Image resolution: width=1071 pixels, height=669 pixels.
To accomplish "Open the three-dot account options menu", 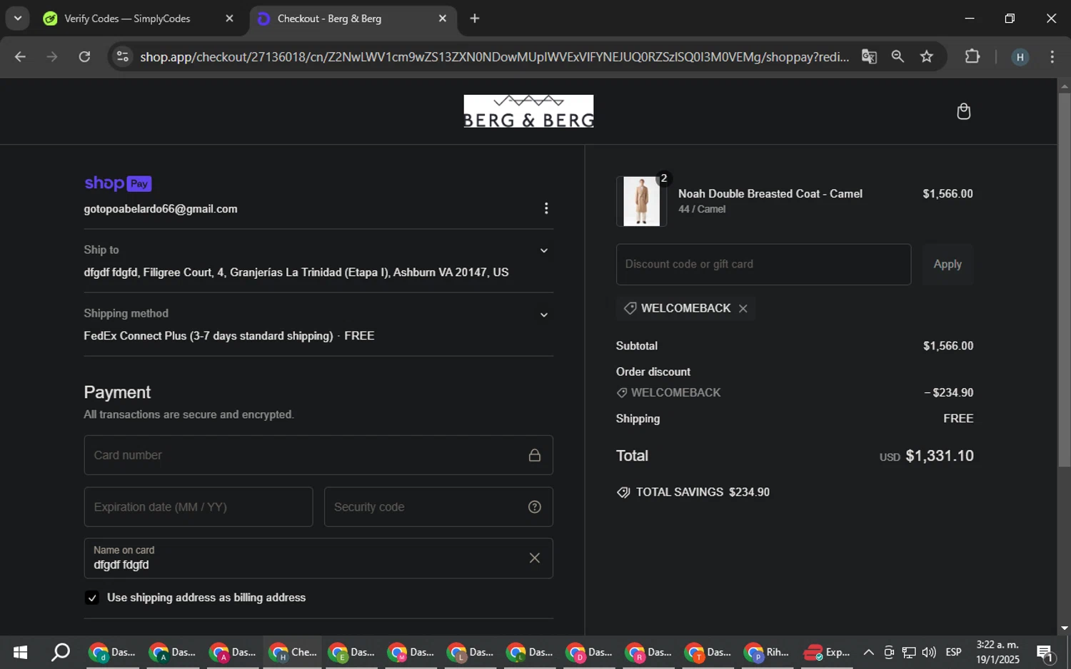I will [546, 208].
